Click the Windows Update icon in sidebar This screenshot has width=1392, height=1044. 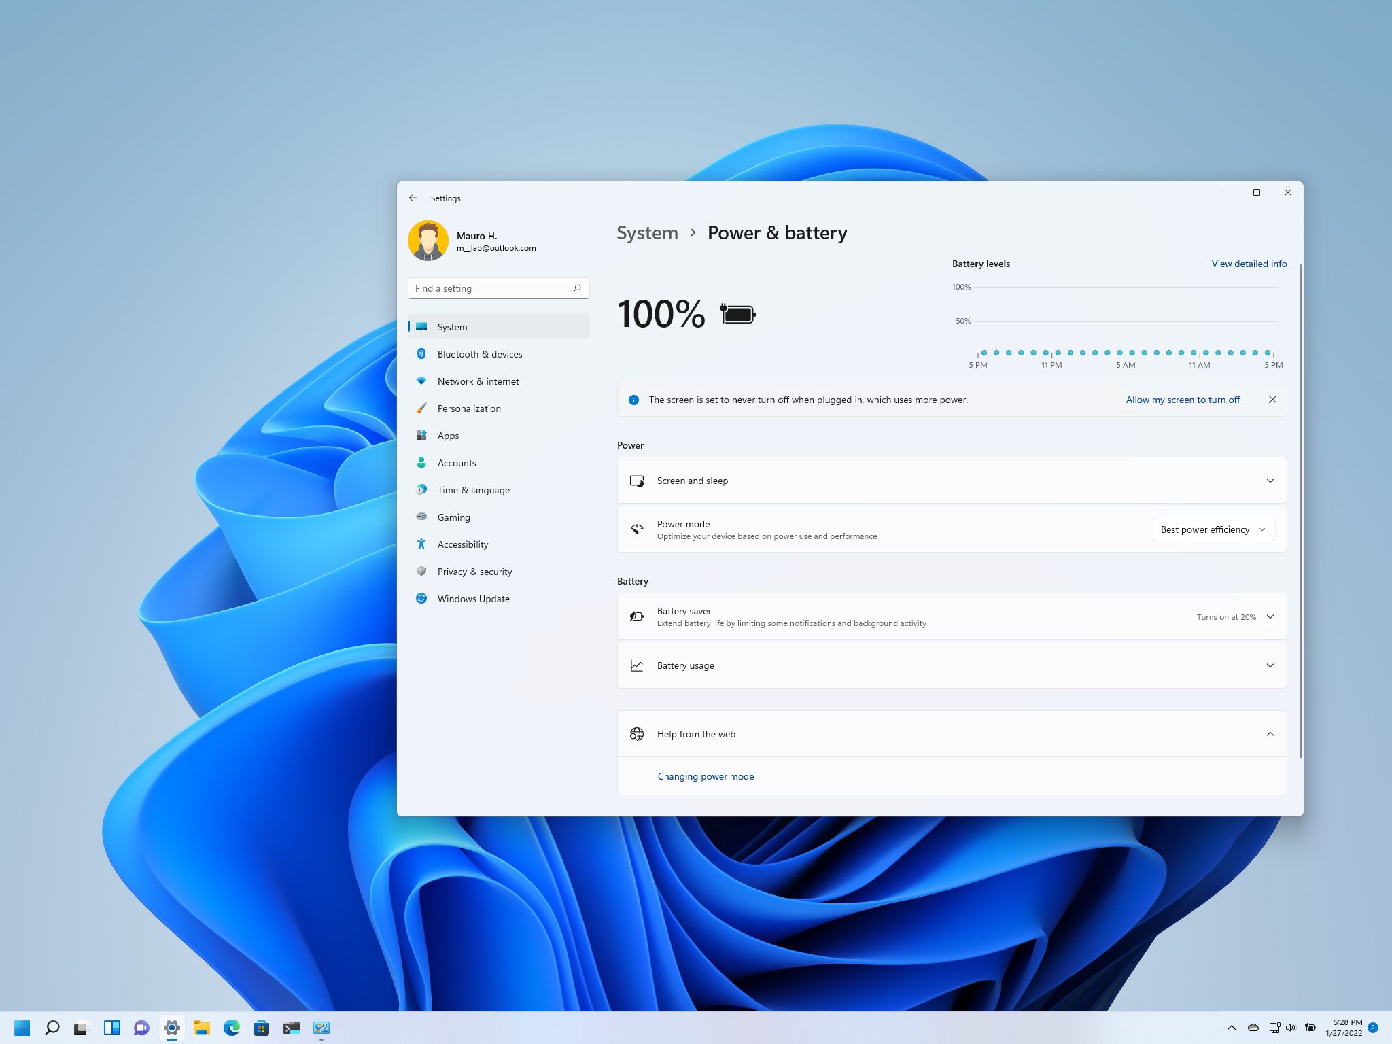[421, 599]
